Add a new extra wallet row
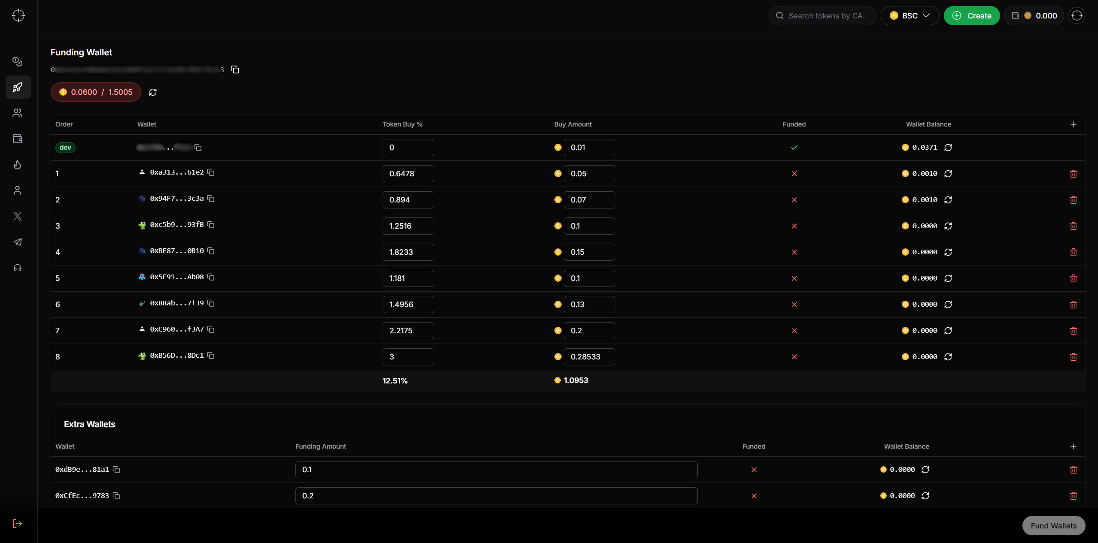Screen dimensions: 1098x543 [1073, 446]
